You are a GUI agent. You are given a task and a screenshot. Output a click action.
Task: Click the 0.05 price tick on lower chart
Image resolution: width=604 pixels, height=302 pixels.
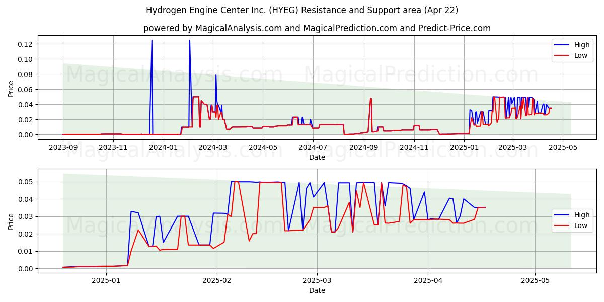(x=26, y=182)
